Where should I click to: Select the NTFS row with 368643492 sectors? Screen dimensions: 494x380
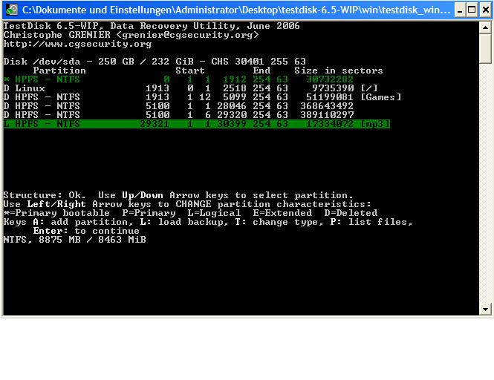[x=178, y=106]
